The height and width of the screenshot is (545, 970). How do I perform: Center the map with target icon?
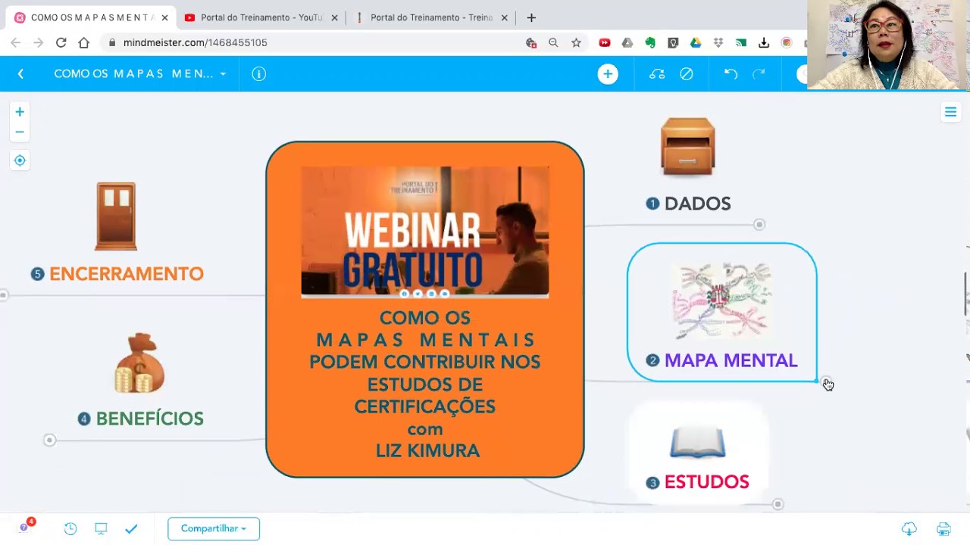click(x=20, y=160)
